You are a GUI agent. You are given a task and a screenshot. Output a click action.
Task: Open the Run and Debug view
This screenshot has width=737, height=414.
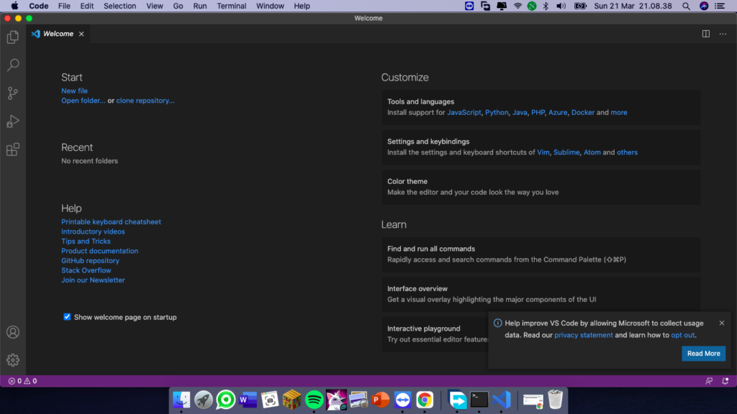pyautogui.click(x=13, y=121)
